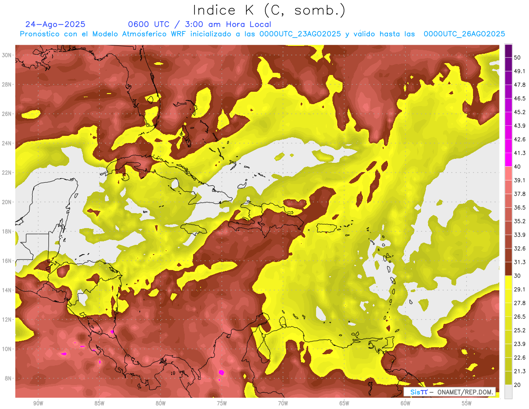Click the latitude label "18N"

[7, 231]
